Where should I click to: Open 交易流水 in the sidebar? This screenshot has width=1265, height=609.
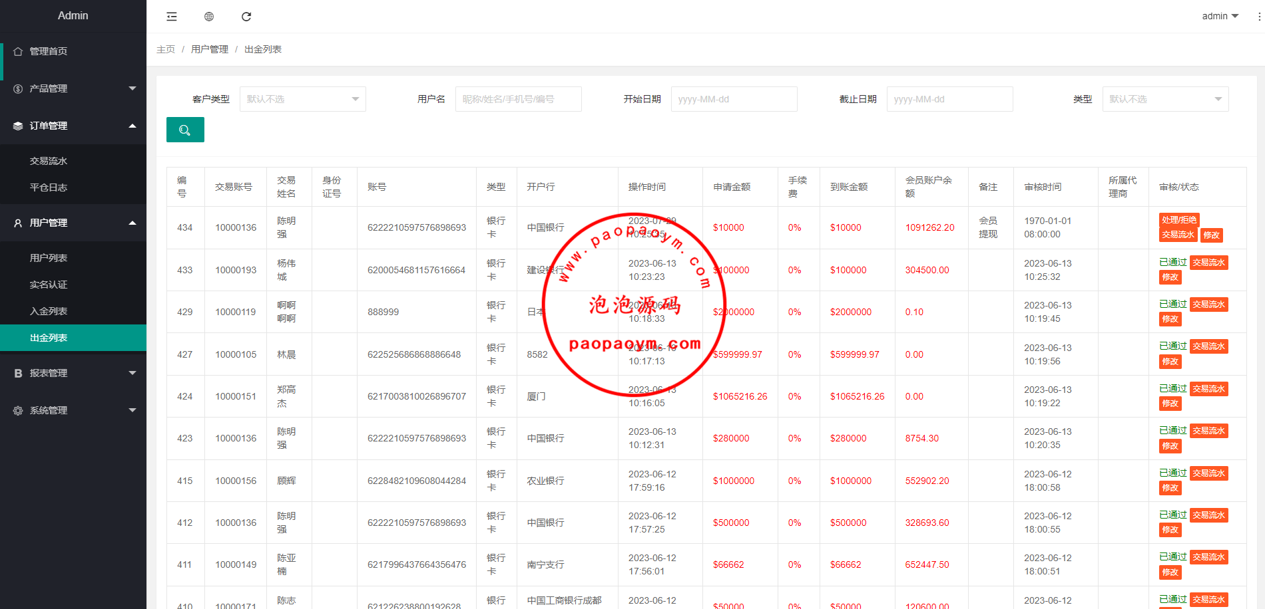coord(49,161)
